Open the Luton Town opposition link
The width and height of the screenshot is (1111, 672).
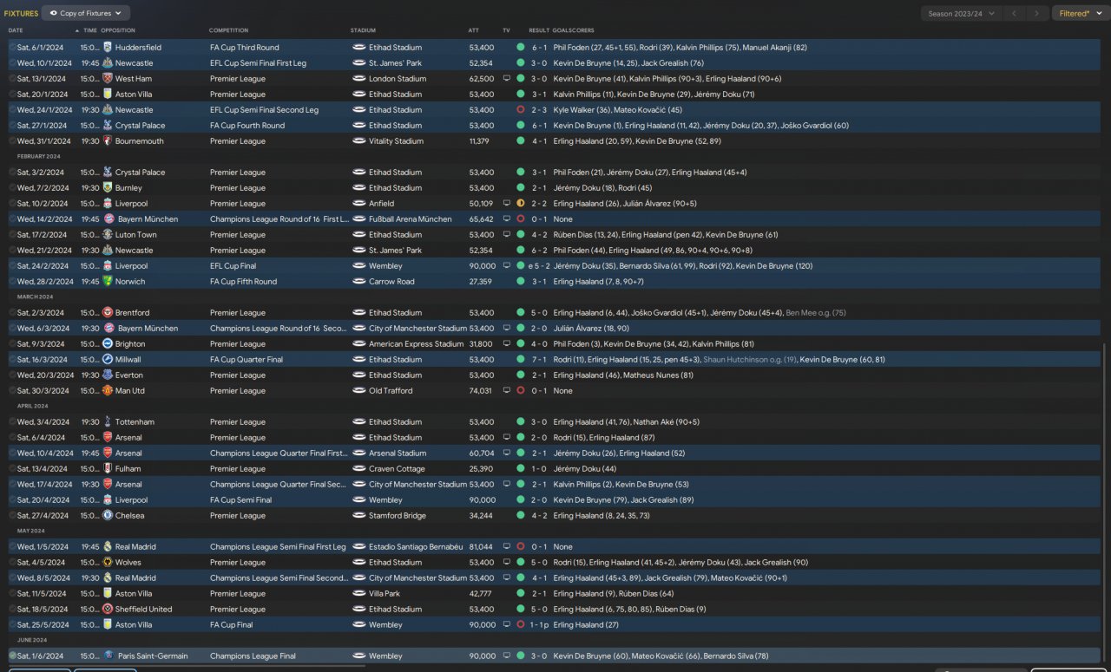coord(136,235)
